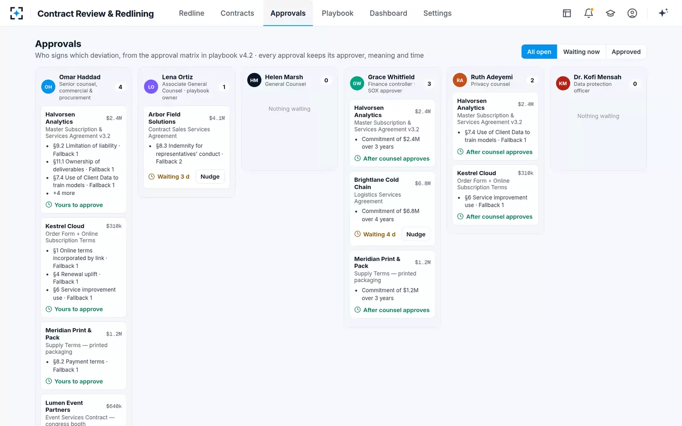
Task: Open Brightlane Cold Chain card title
Action: (x=377, y=183)
